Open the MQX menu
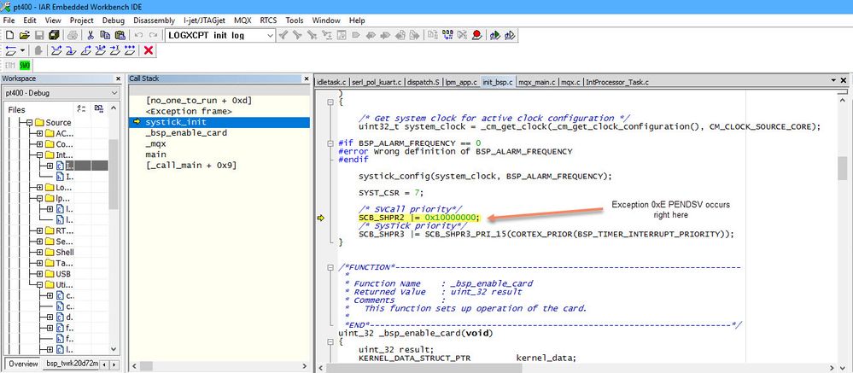Image resolution: width=853 pixels, height=373 pixels. 242,20
